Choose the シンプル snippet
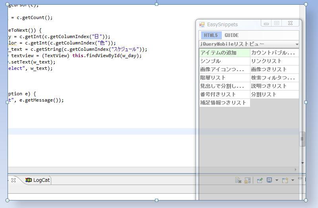This screenshot has width=318, height=208. 225,61
